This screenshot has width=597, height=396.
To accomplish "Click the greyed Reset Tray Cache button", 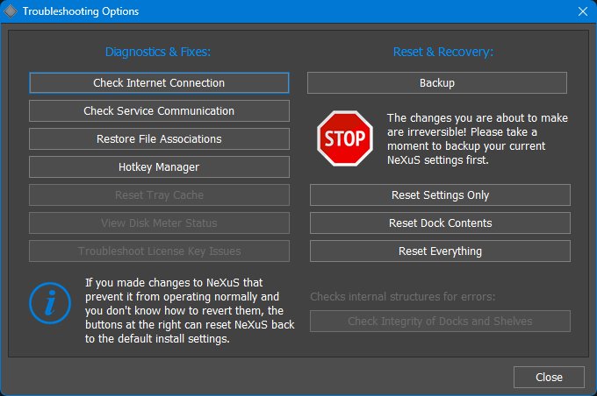I will click(159, 195).
